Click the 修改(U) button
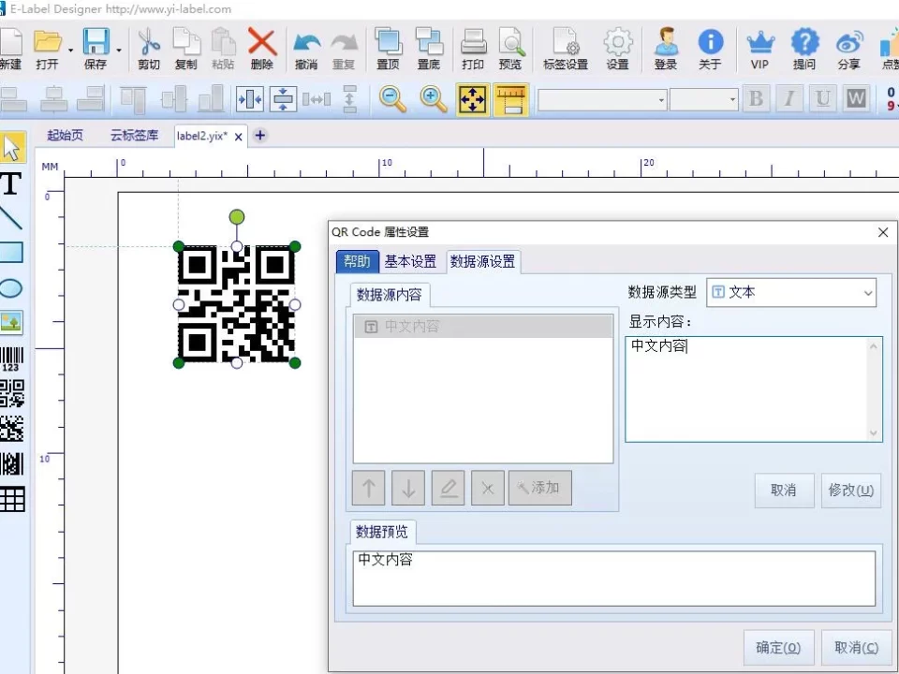The height and width of the screenshot is (674, 899). click(851, 490)
